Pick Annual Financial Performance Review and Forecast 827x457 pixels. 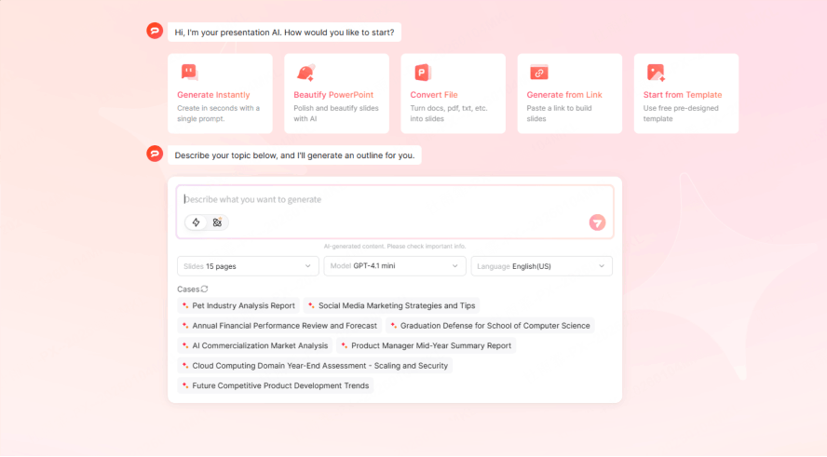coord(279,326)
